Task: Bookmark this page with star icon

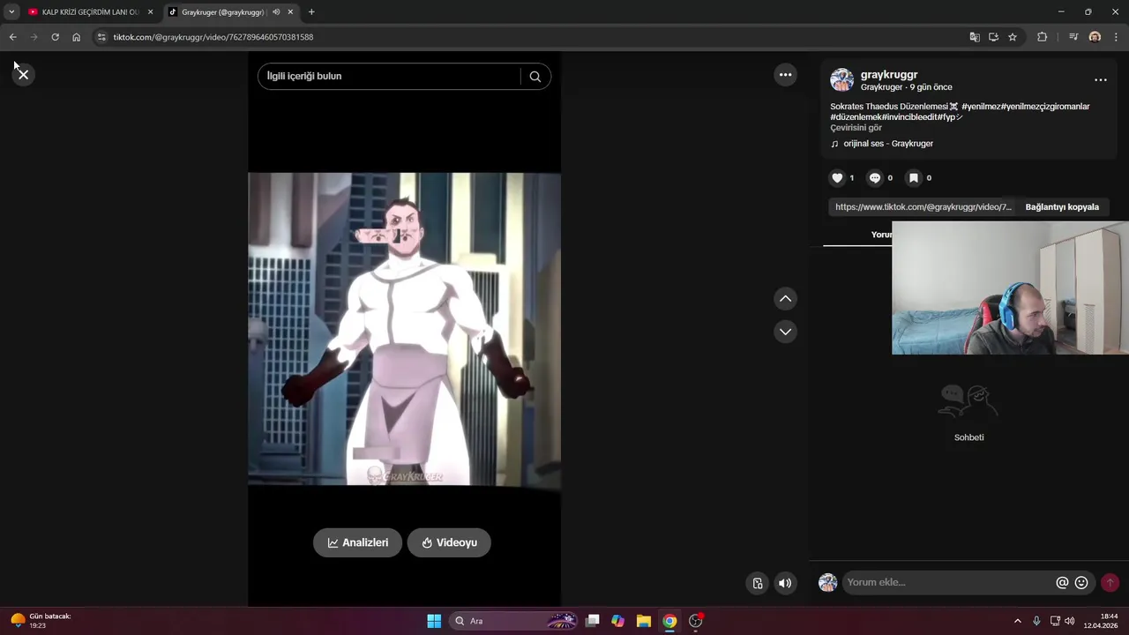Action: tap(1013, 37)
